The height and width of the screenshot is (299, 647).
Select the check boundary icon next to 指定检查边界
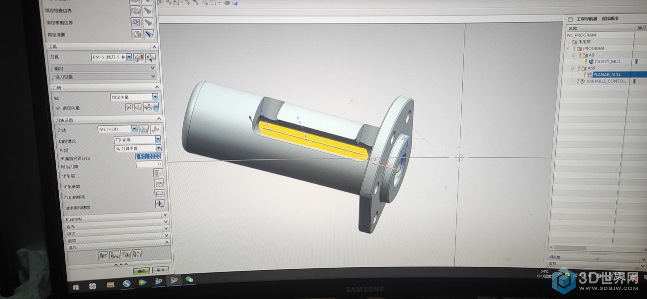tap(135, 11)
